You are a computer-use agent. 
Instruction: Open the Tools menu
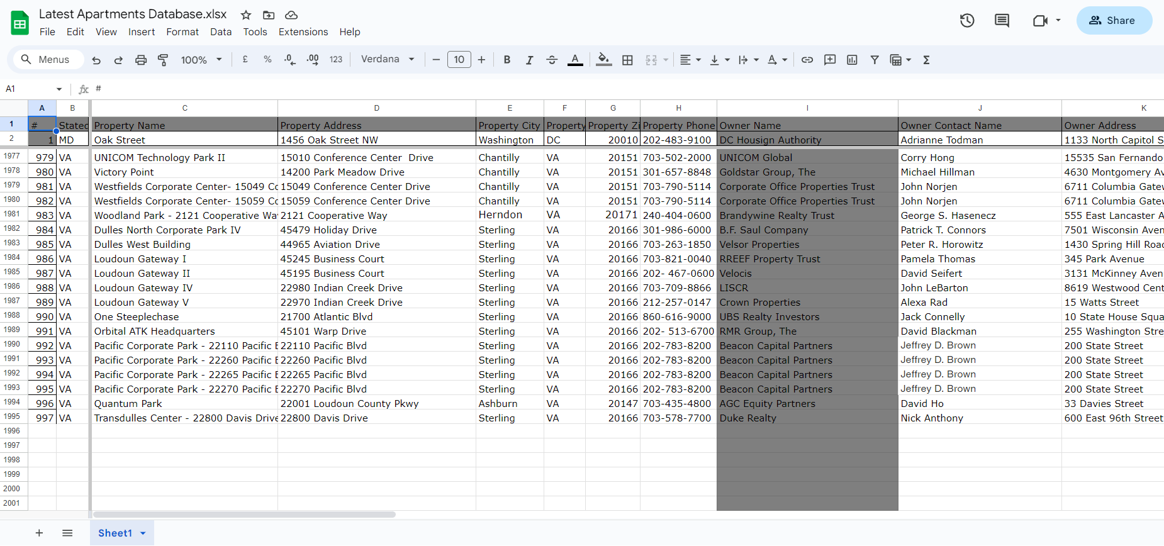255,32
